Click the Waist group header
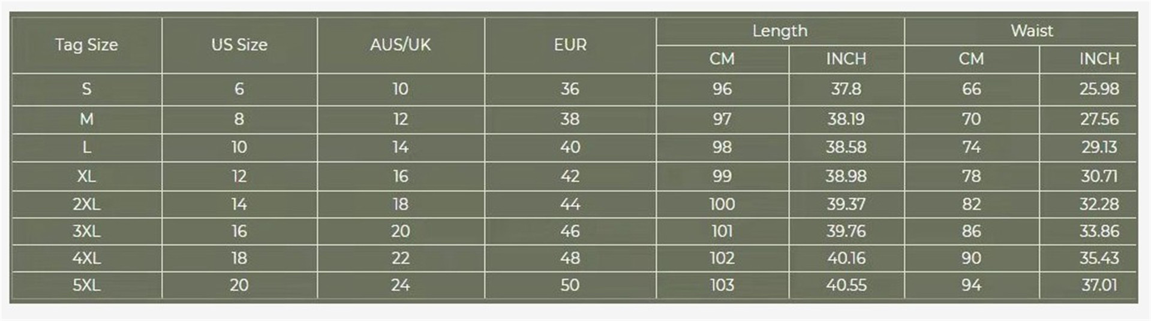Viewport: 1151px width, 321px height. pyautogui.click(x=1032, y=31)
